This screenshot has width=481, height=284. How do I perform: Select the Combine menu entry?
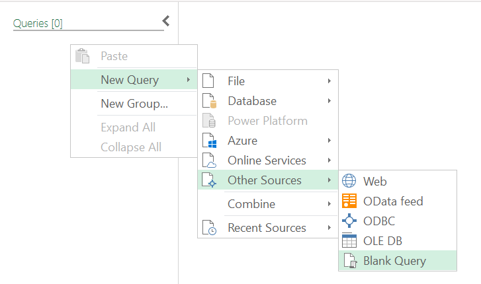pyautogui.click(x=268, y=203)
